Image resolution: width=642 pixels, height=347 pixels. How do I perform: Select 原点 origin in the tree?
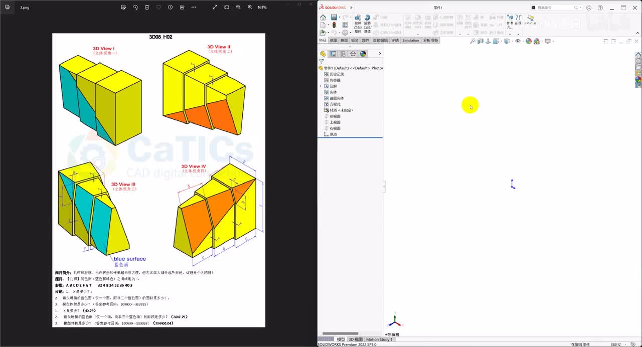pos(331,134)
